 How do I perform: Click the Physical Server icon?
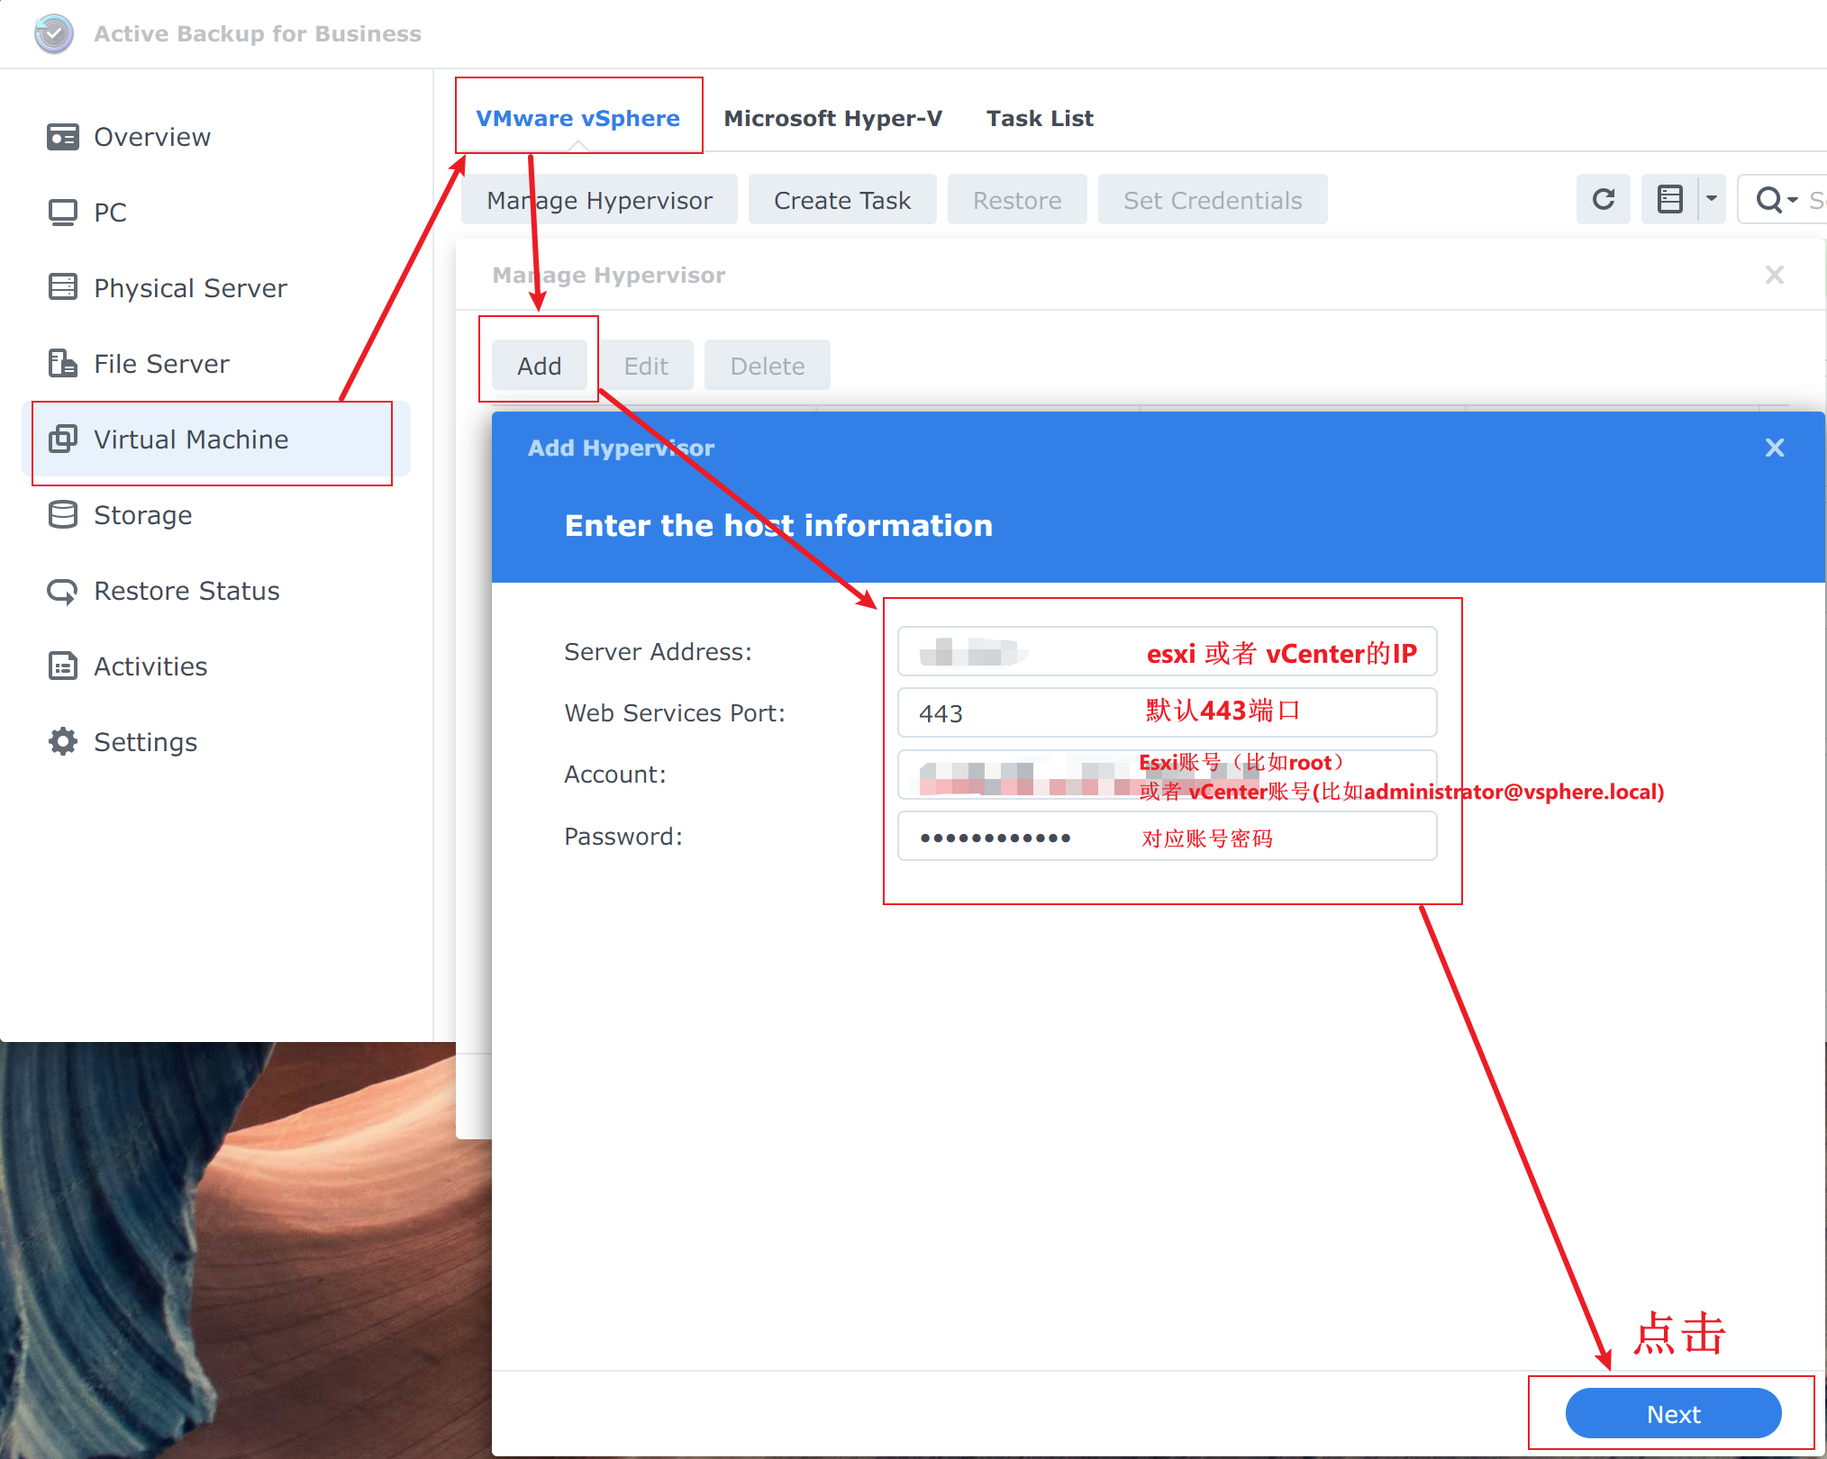[x=63, y=287]
